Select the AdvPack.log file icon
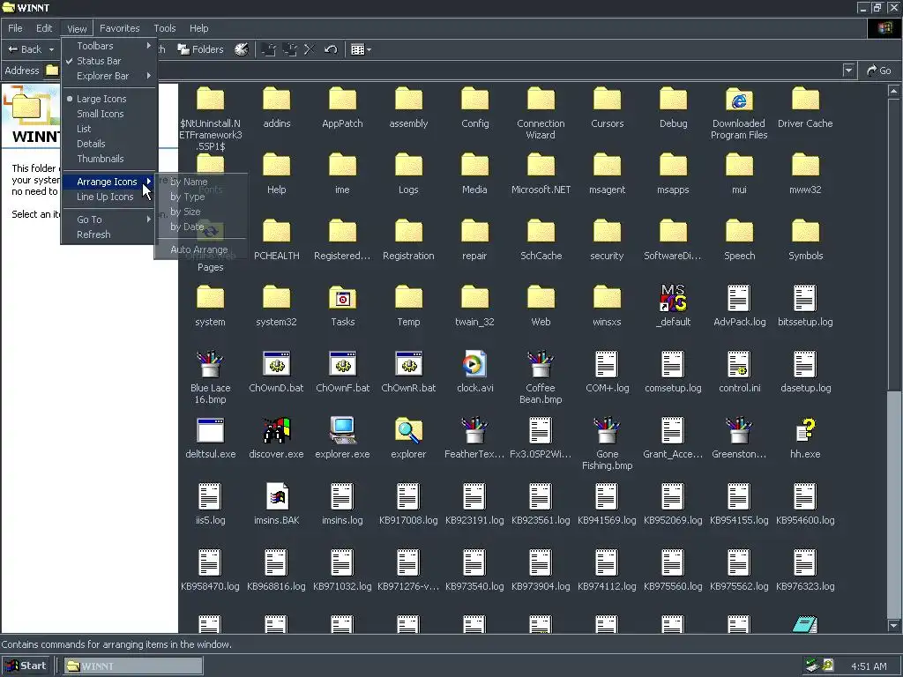This screenshot has width=903, height=677. tap(739, 298)
